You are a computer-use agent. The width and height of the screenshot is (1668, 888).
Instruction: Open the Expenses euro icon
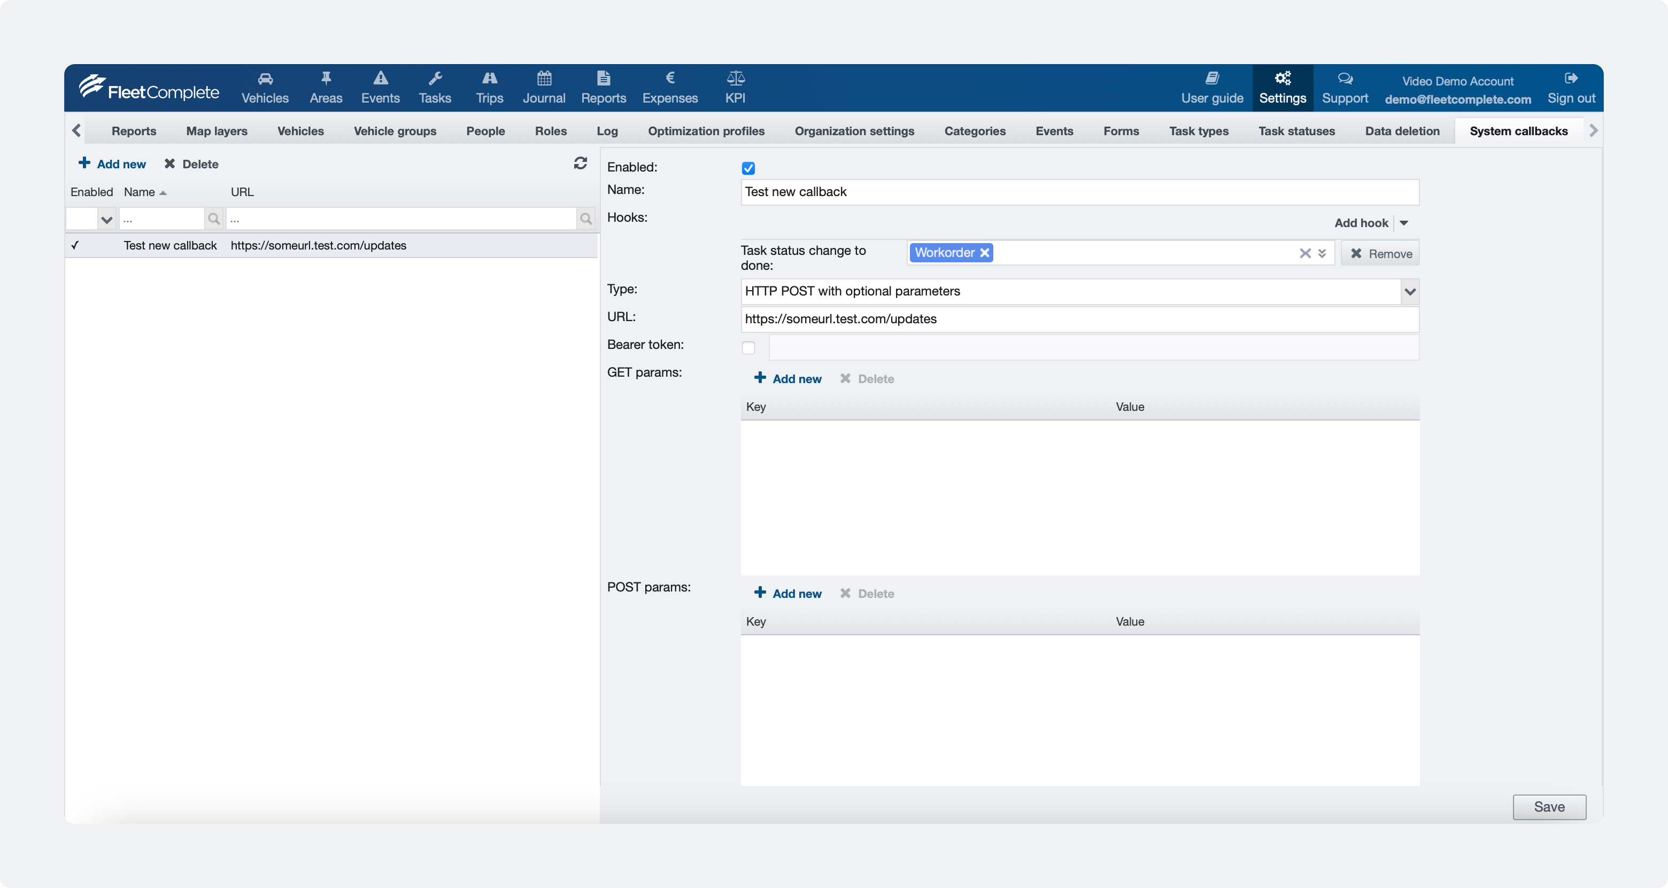[x=670, y=79]
